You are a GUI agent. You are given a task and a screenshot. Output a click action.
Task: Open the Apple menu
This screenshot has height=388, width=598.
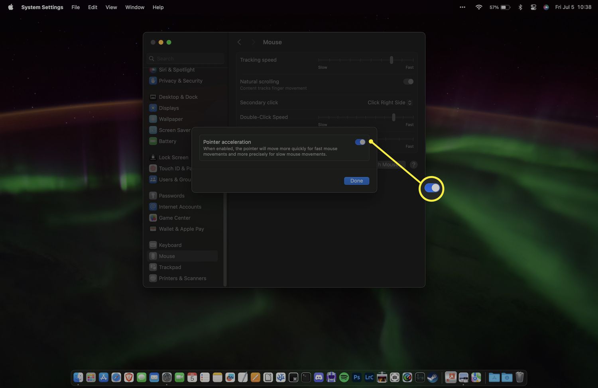[10, 7]
